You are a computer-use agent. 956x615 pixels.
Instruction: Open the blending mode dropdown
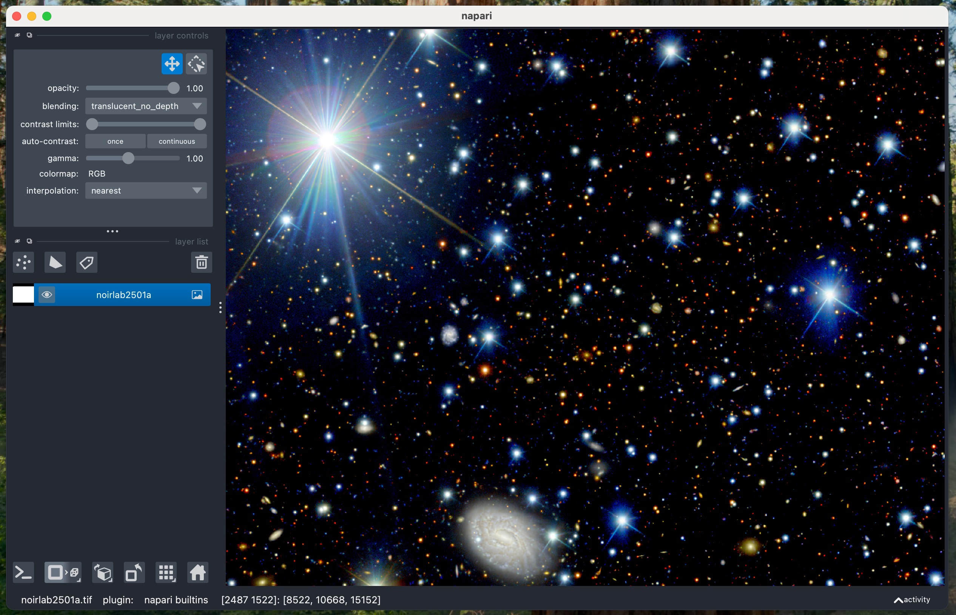tap(146, 106)
